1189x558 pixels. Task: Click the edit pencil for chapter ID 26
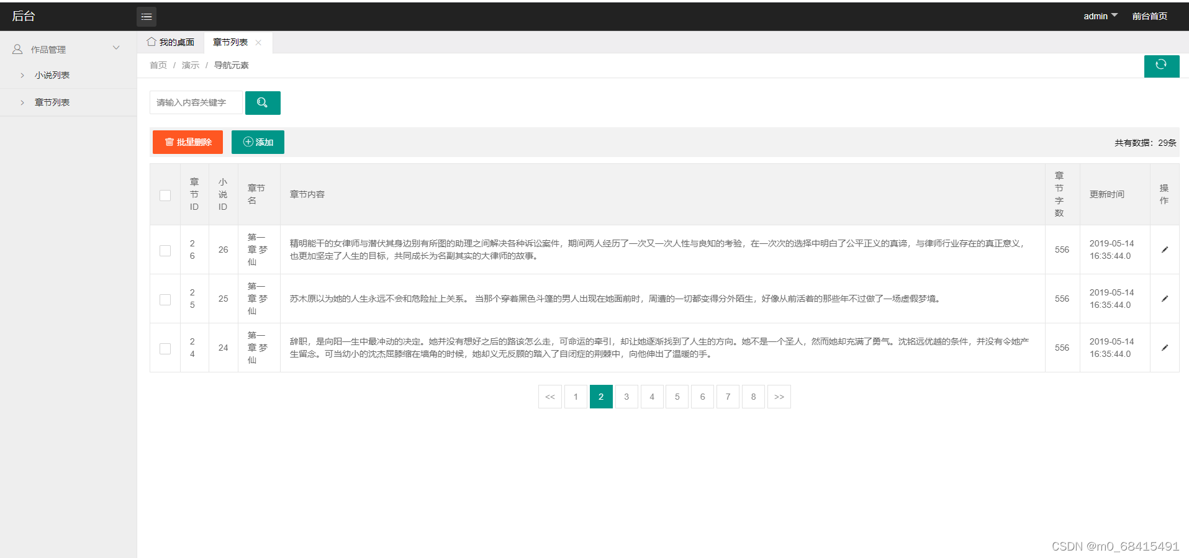pyautogui.click(x=1165, y=250)
